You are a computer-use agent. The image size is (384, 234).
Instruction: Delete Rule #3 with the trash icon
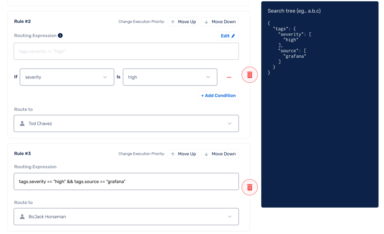tap(250, 187)
